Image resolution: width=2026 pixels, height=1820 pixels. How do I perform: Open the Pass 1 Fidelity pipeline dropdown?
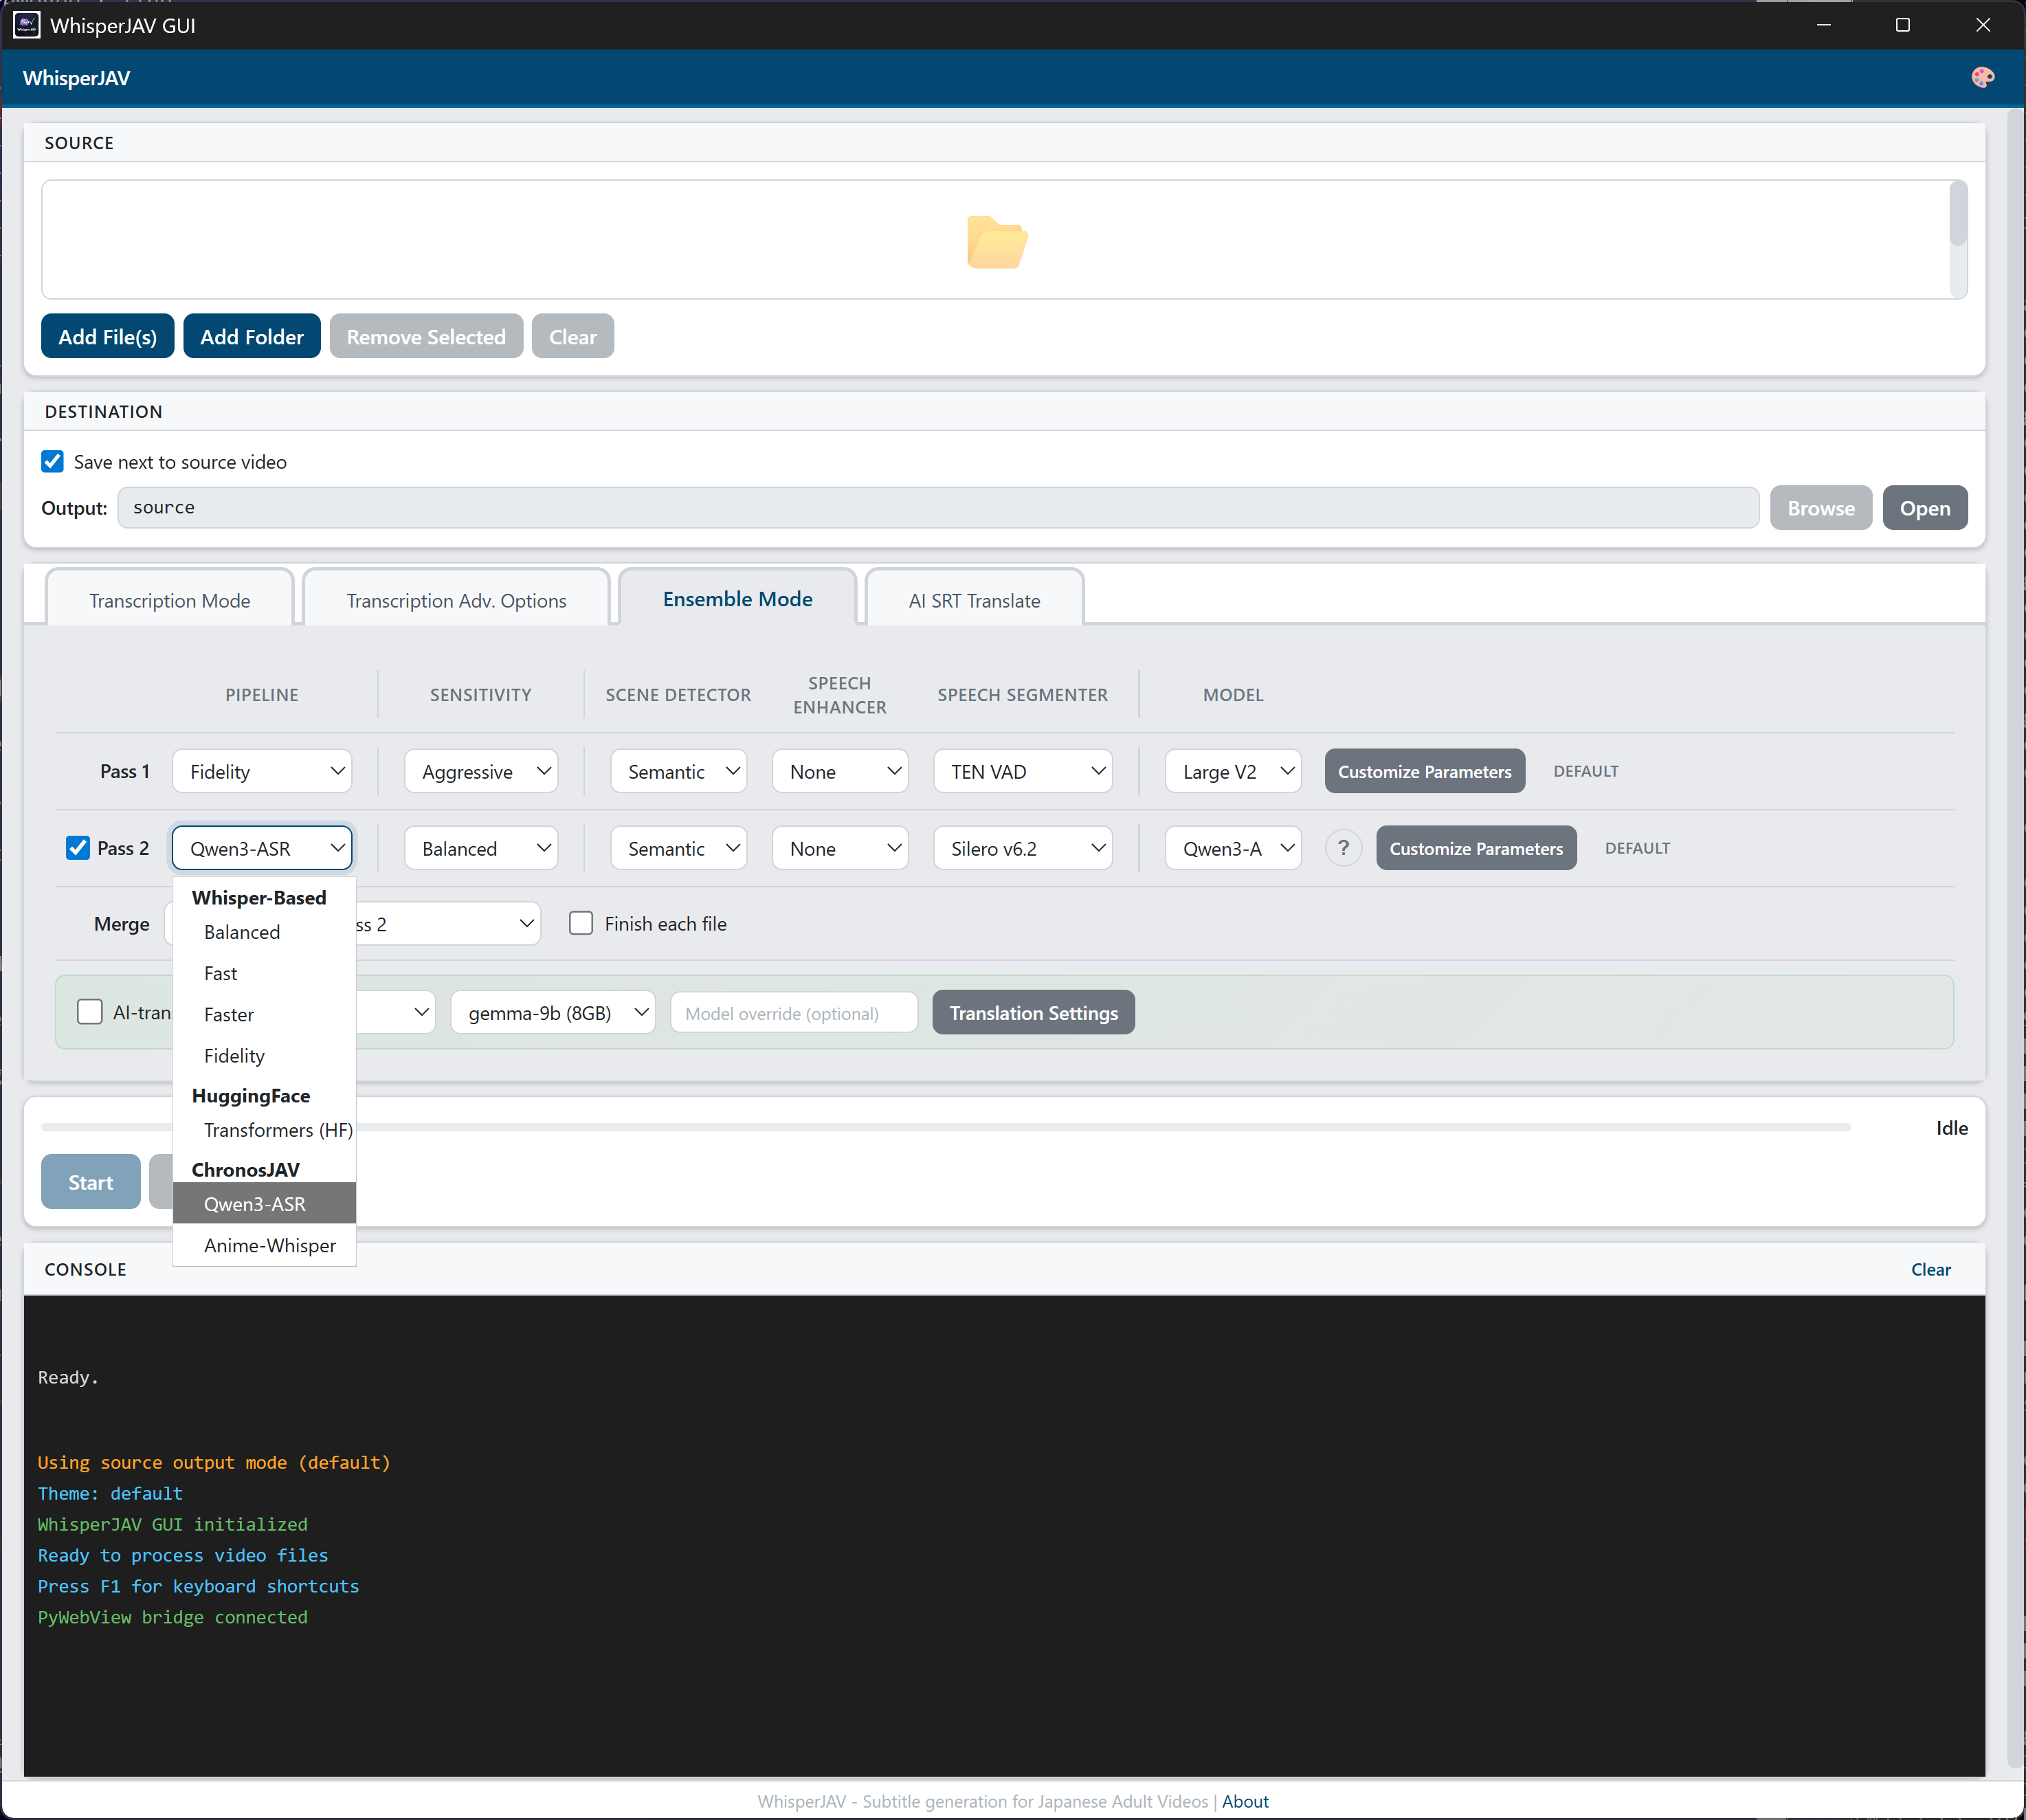coord(262,771)
